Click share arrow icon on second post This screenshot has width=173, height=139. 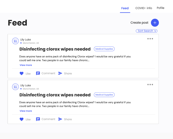coord(60,119)
